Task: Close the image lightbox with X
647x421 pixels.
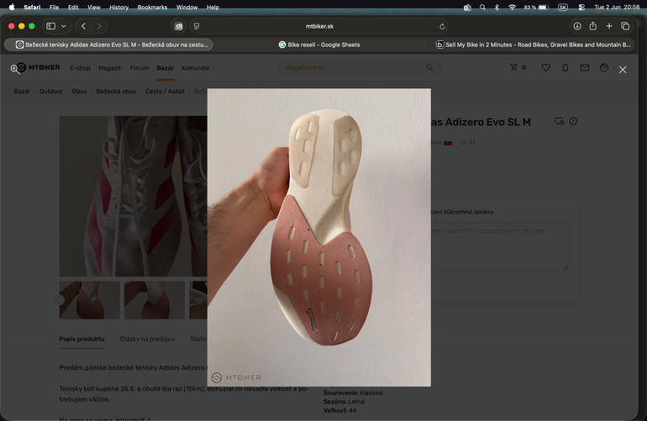Action: point(623,70)
